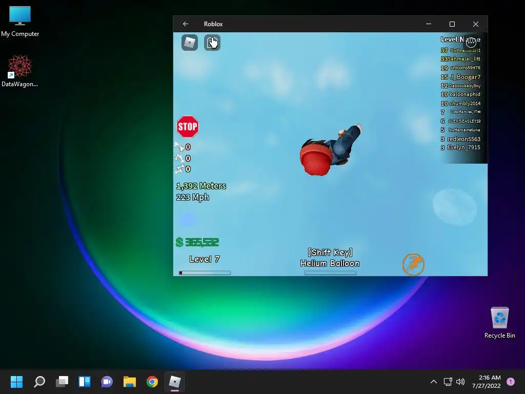
Task: Select the Roblox taskbar icon
Action: click(174, 382)
